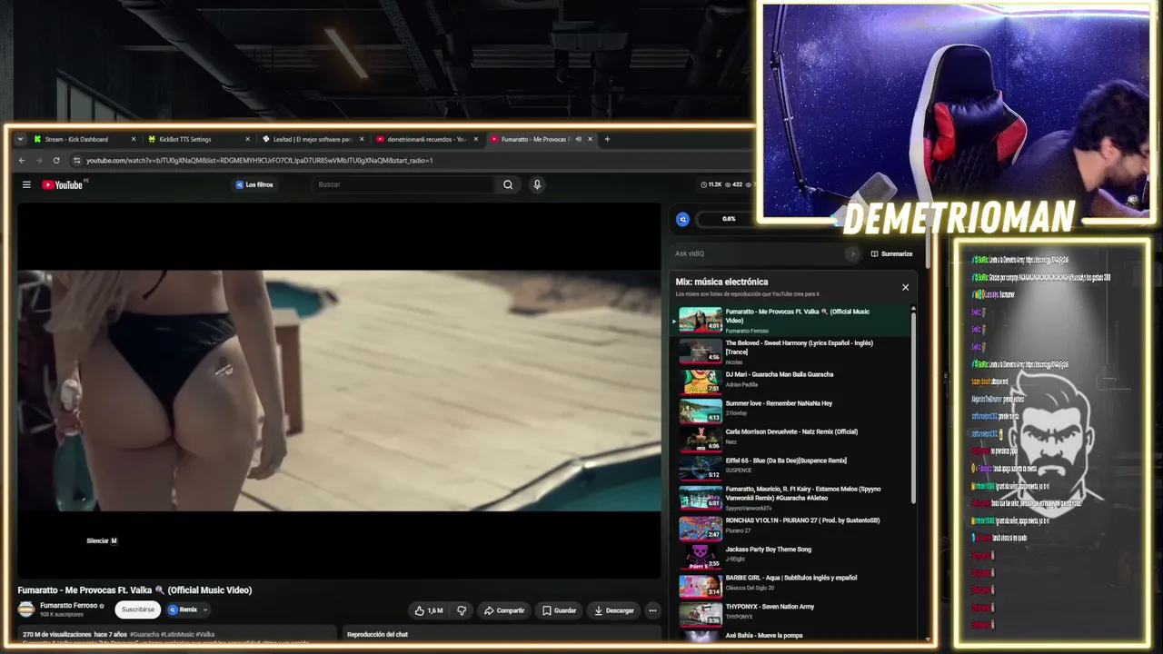Play BARBIE GIRL - Aqua subtitled video
The height and width of the screenshot is (654, 1163).
coord(790,584)
